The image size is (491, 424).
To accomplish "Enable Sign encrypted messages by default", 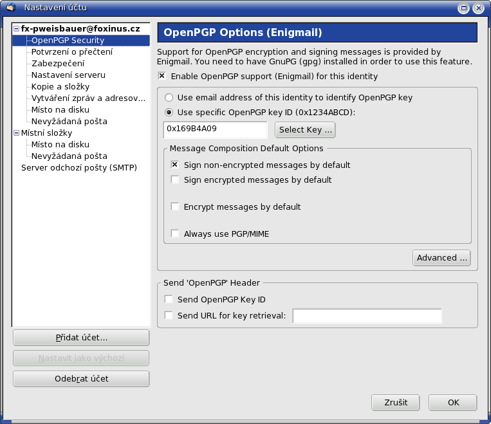I will point(175,180).
